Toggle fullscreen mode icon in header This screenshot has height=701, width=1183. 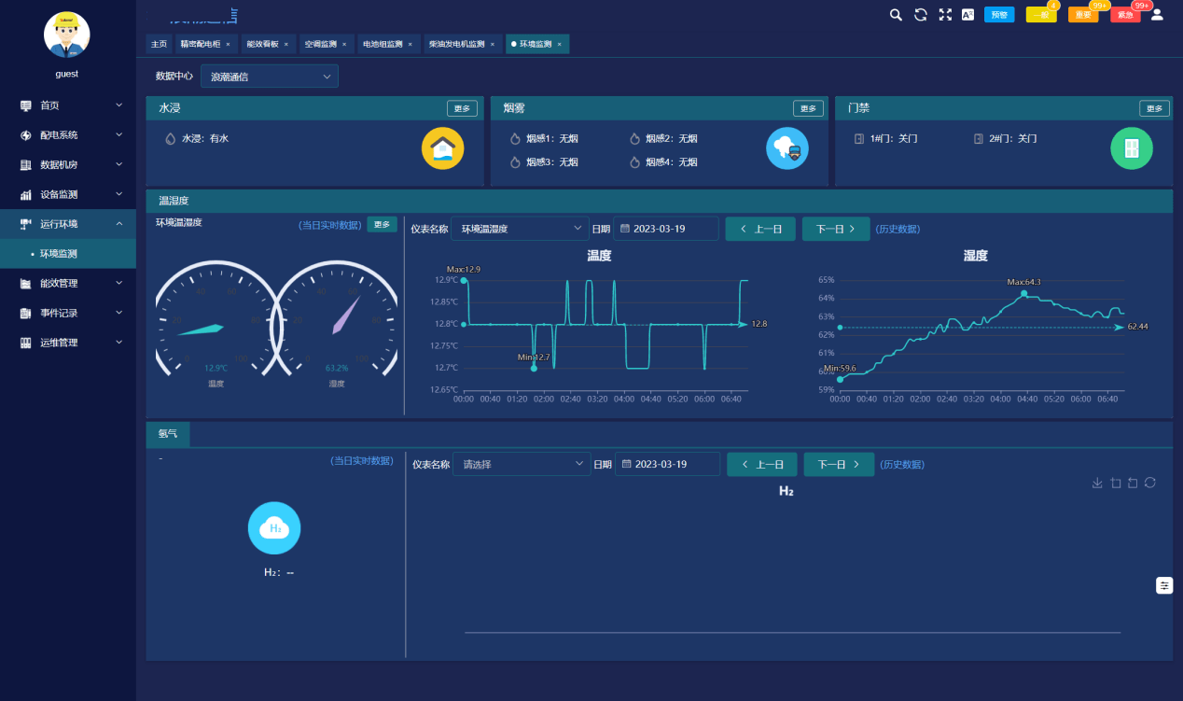pos(945,15)
